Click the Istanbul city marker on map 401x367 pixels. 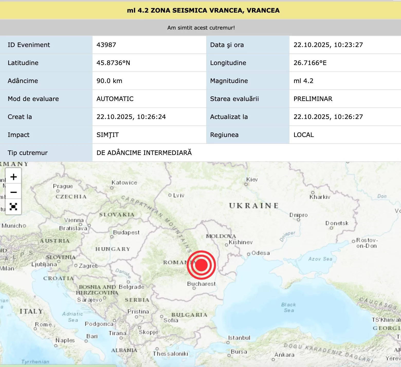tap(228, 342)
